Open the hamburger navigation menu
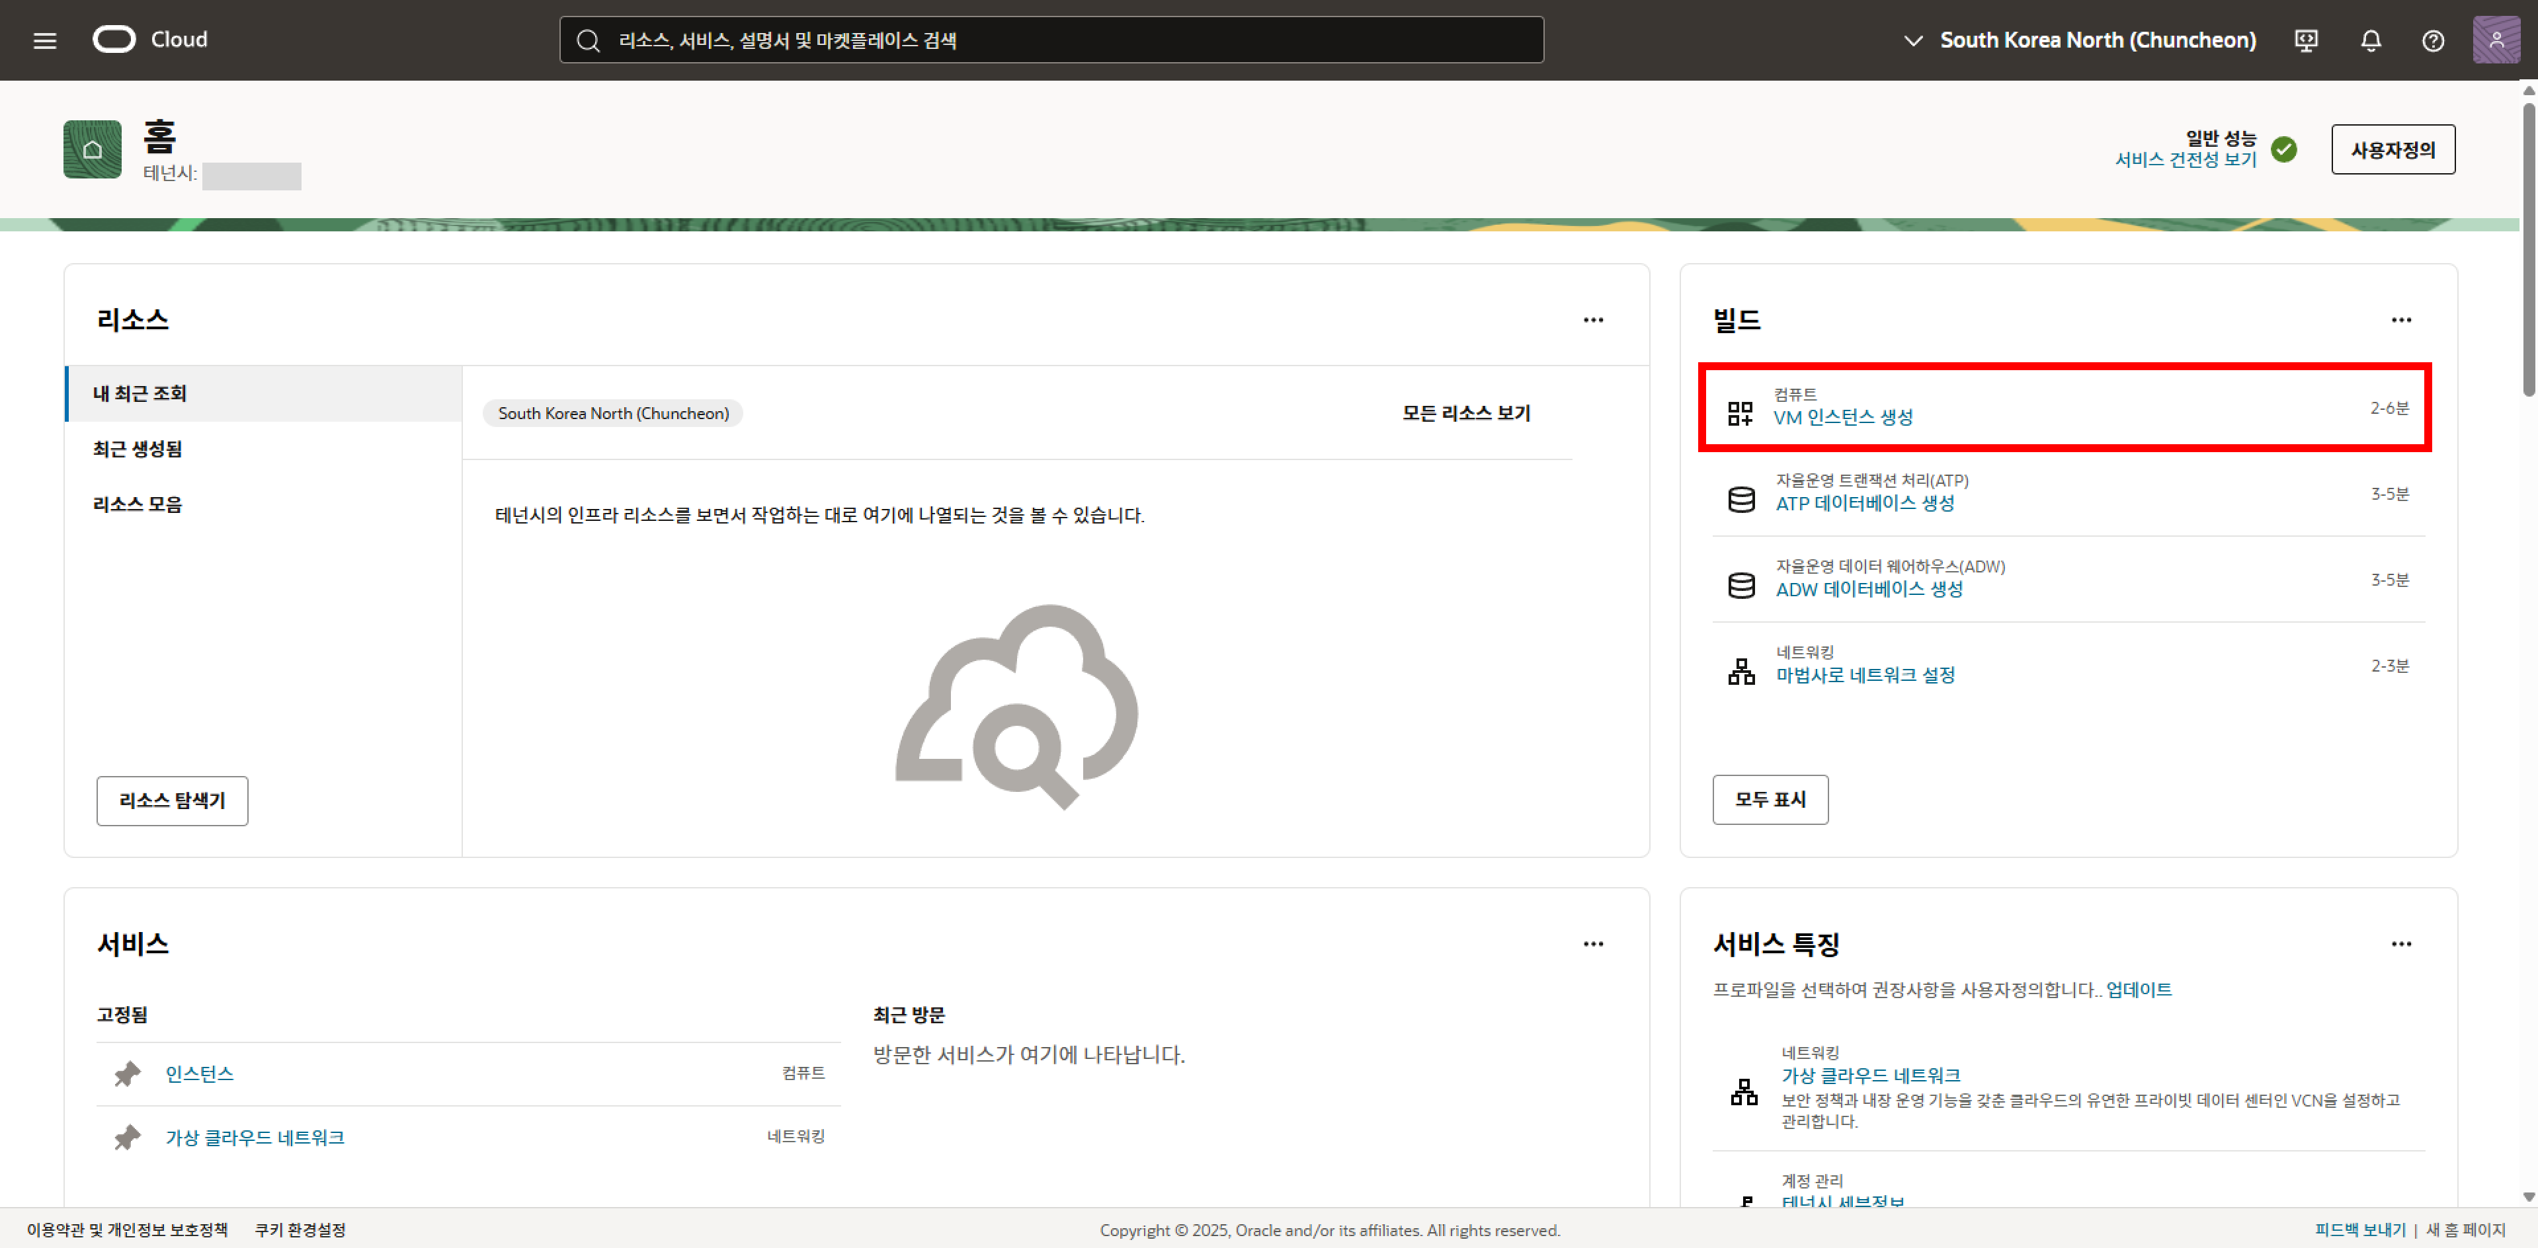The image size is (2538, 1248). tap(44, 40)
